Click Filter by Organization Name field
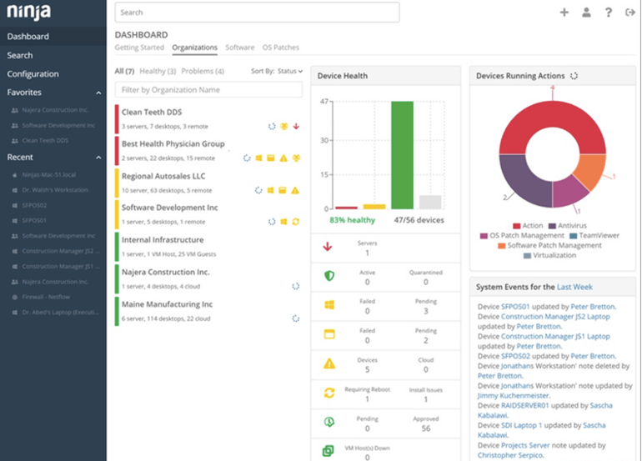Viewport: 642px width, 461px height. pos(208,90)
